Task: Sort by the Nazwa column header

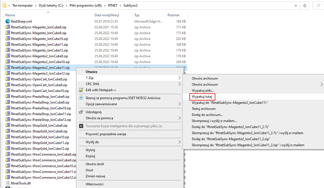Action: tap(10, 15)
